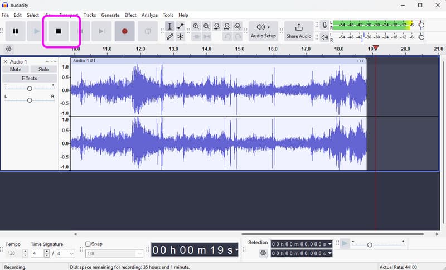Click the Undo icon

coord(227,37)
